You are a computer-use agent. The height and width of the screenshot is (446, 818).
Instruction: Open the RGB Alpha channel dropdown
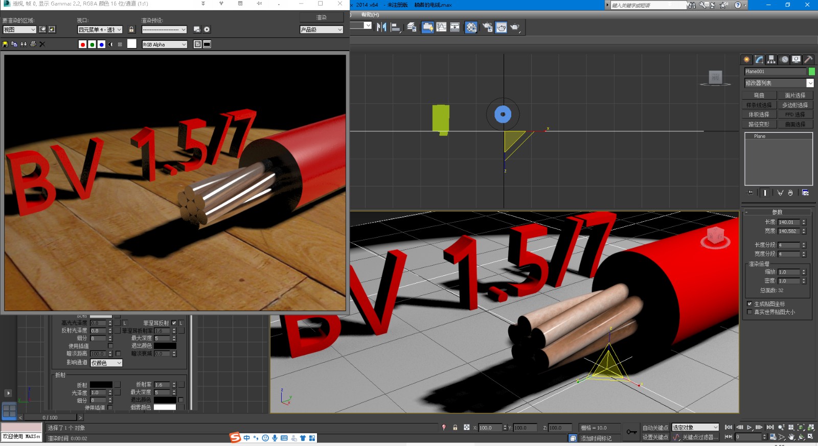(x=165, y=44)
